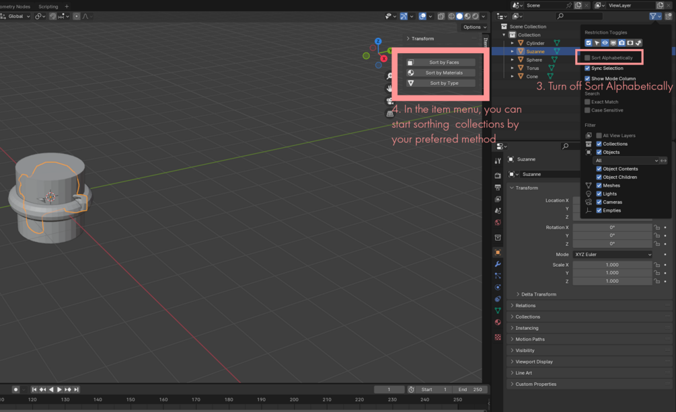Image resolution: width=676 pixels, height=412 pixels.
Task: Switch to rendered shading sphere icon
Action: (x=475, y=16)
